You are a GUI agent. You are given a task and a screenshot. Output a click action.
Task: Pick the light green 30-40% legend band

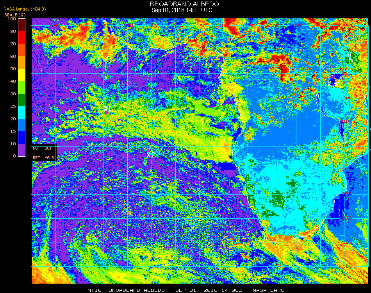(22, 88)
